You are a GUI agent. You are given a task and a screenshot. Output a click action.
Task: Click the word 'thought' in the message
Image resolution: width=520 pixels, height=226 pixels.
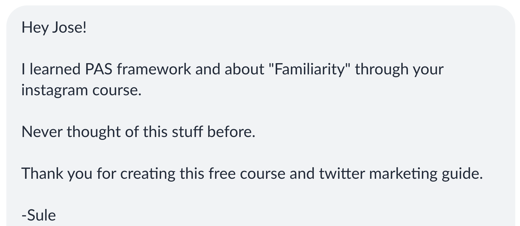(94, 132)
